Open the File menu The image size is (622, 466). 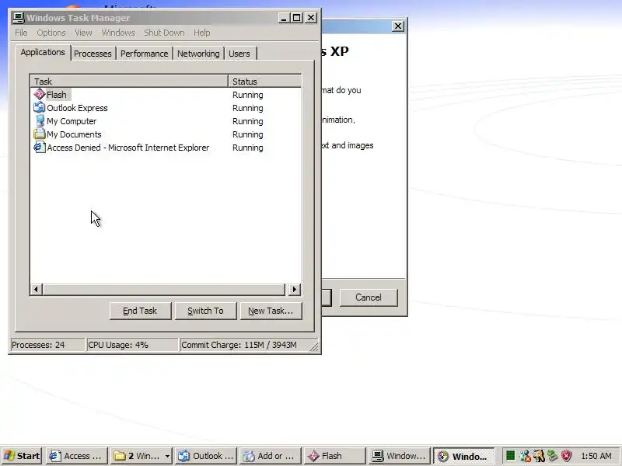pos(21,33)
